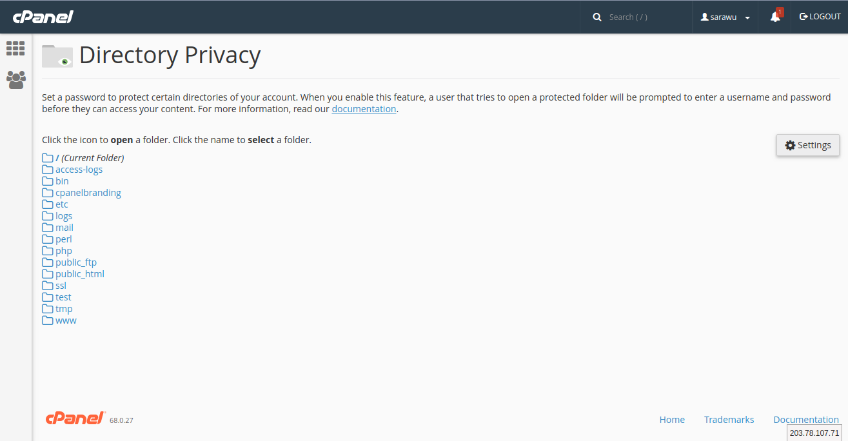Select the test folder name
This screenshot has height=441, width=848.
tap(63, 297)
